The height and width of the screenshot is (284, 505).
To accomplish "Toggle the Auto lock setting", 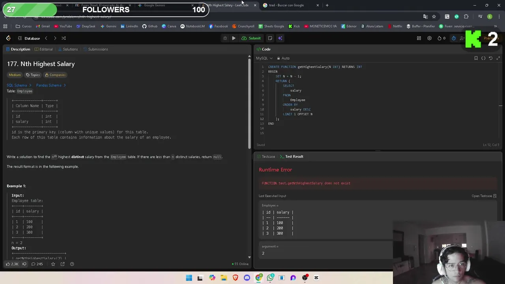I will (283, 58).
